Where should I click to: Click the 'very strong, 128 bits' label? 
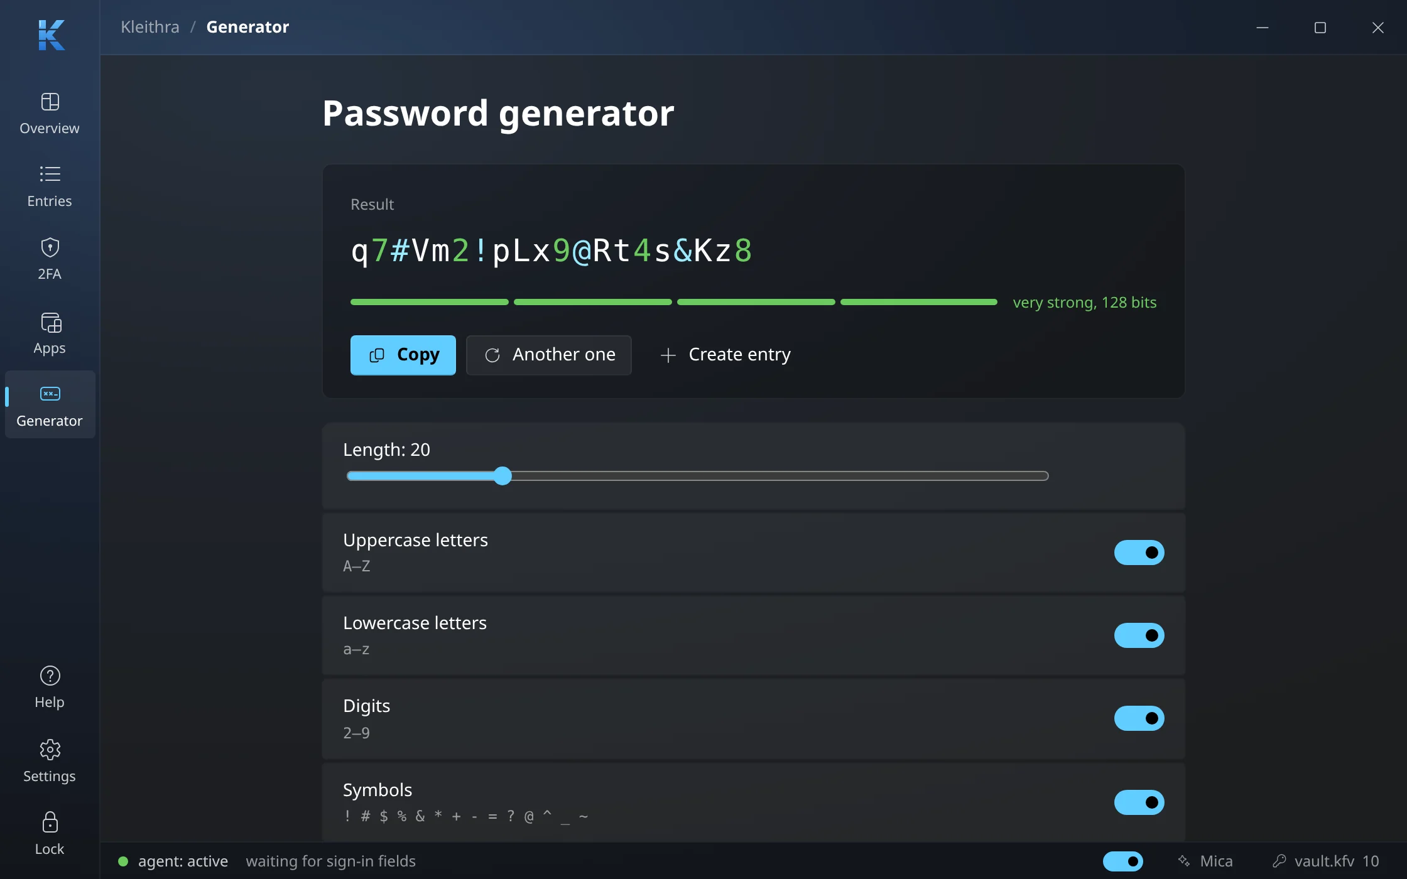tap(1085, 303)
